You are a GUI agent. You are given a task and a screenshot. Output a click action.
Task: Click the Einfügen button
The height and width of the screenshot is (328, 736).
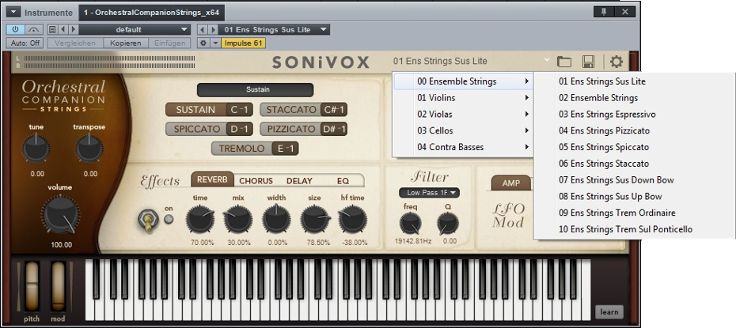[169, 43]
